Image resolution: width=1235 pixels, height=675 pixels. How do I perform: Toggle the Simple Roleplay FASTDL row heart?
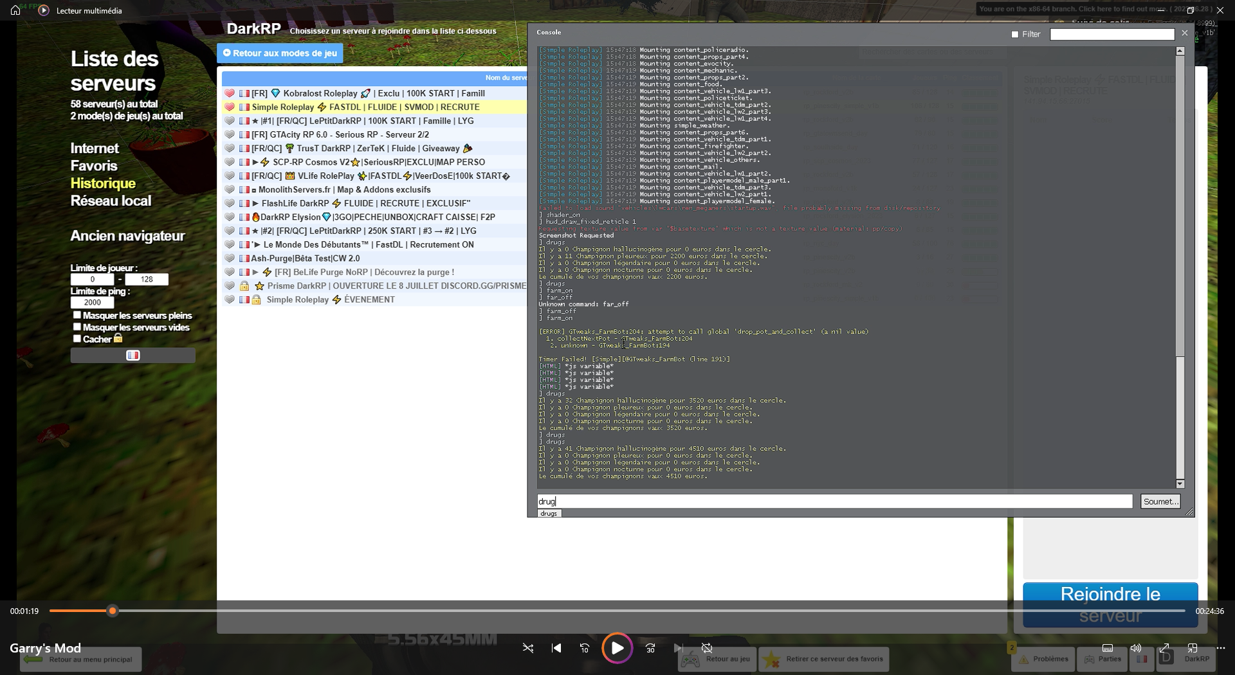[x=230, y=107]
